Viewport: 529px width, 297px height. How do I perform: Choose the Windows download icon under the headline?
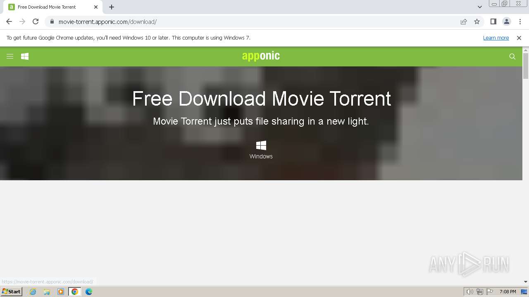pos(261,145)
